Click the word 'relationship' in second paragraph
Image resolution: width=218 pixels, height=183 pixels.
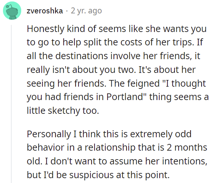click(x=110, y=148)
